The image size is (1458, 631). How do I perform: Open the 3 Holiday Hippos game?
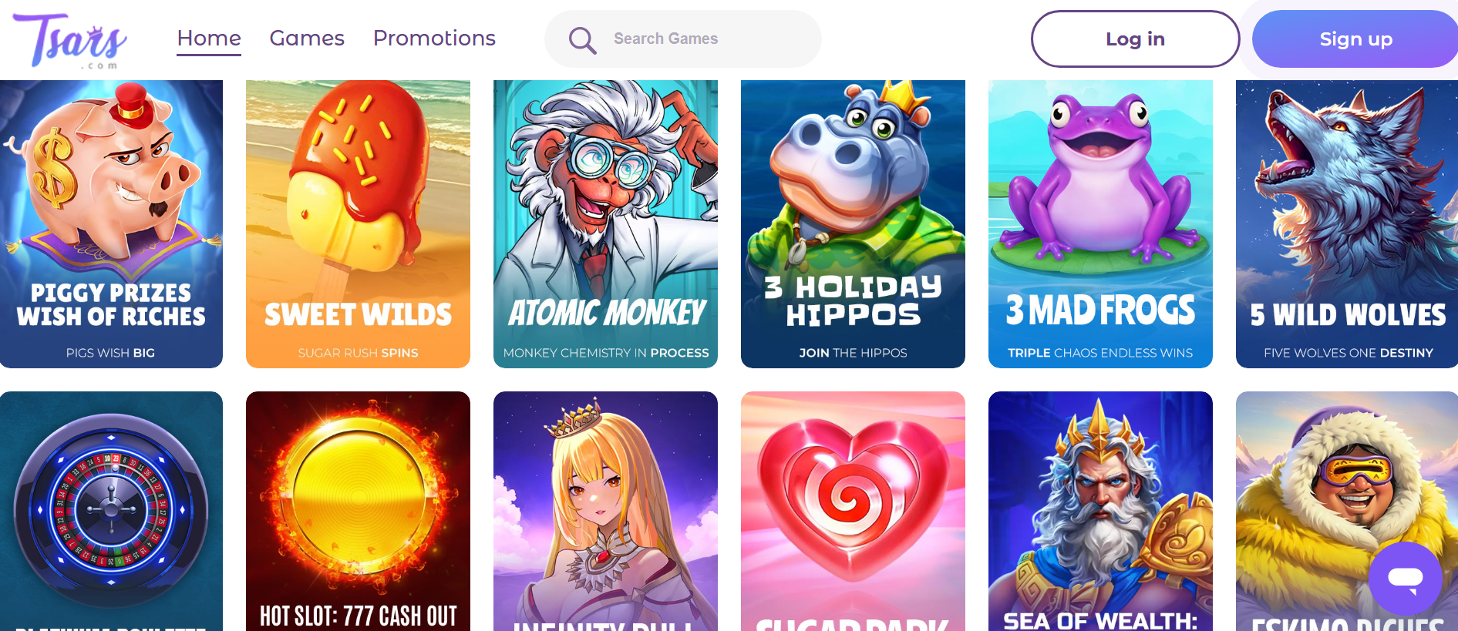(853, 223)
